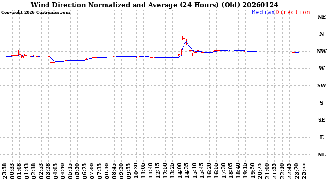The image size is (334, 181).
Task: Select the N axis label
Action: [321, 34]
